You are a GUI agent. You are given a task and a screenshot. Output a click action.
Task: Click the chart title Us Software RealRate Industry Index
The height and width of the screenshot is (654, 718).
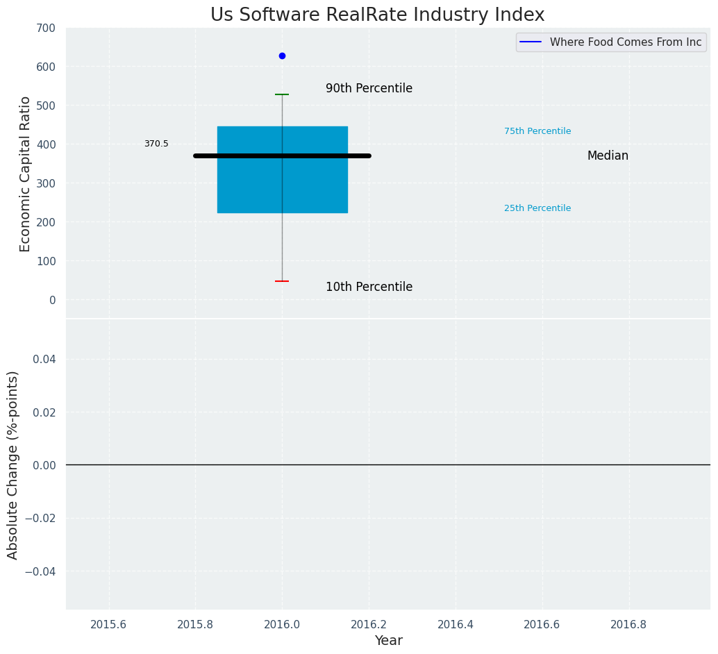[x=377, y=15]
